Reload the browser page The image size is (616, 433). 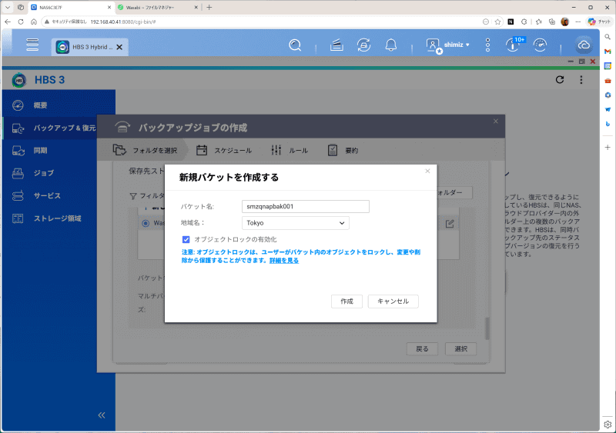pos(21,22)
